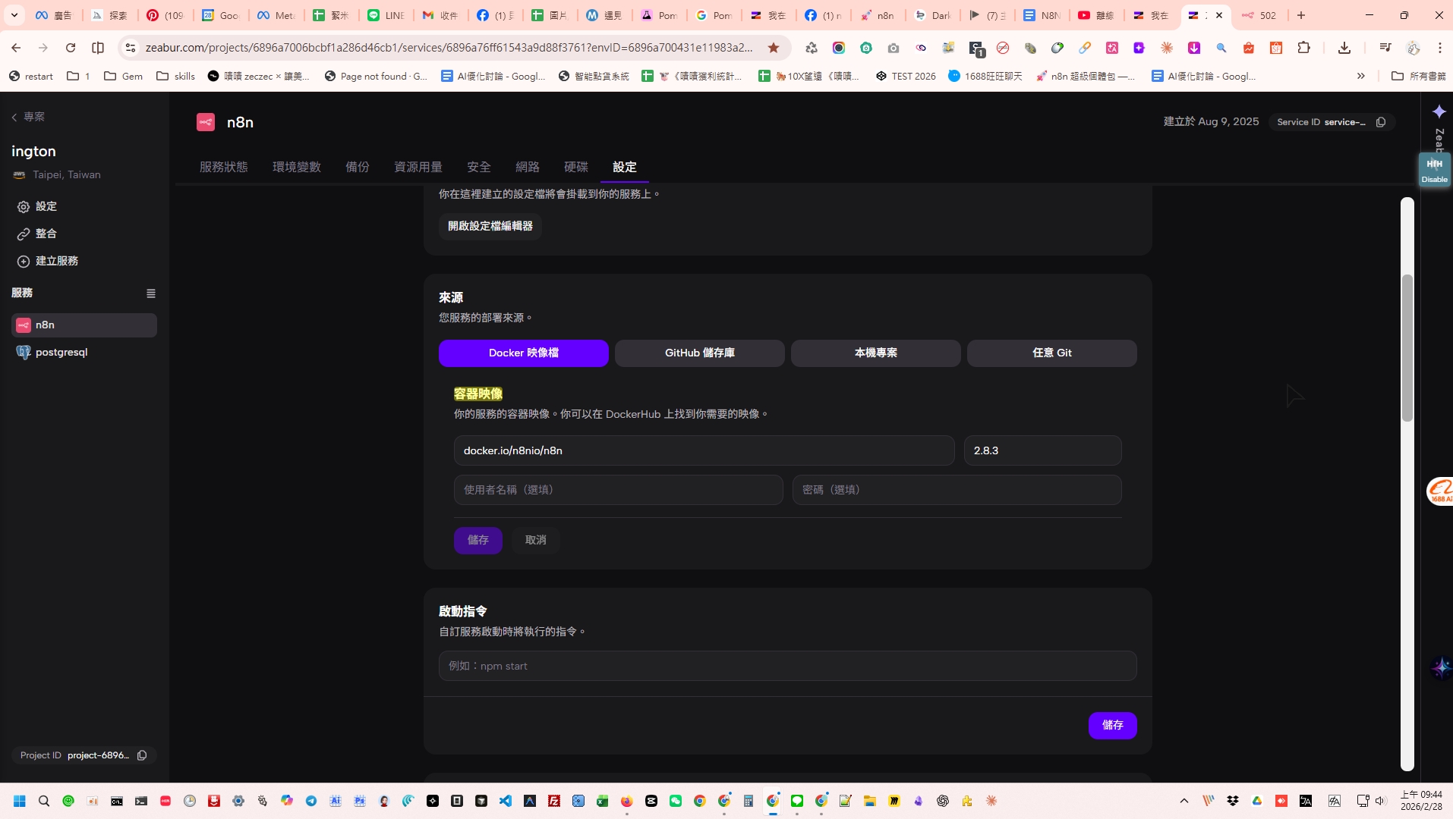
Task: Open the skills bookmark folder
Action: (176, 76)
